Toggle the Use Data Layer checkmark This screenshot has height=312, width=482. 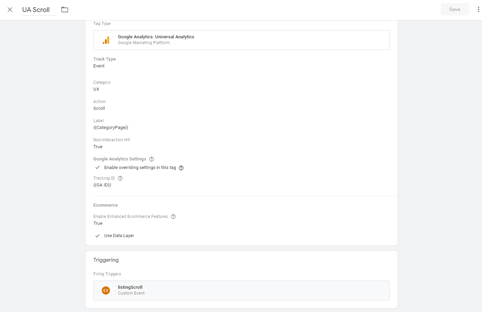(98, 236)
